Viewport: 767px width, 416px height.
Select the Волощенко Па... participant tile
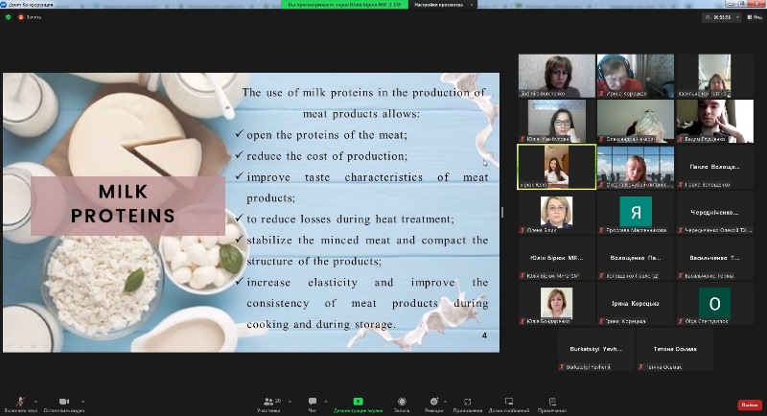[636, 258]
